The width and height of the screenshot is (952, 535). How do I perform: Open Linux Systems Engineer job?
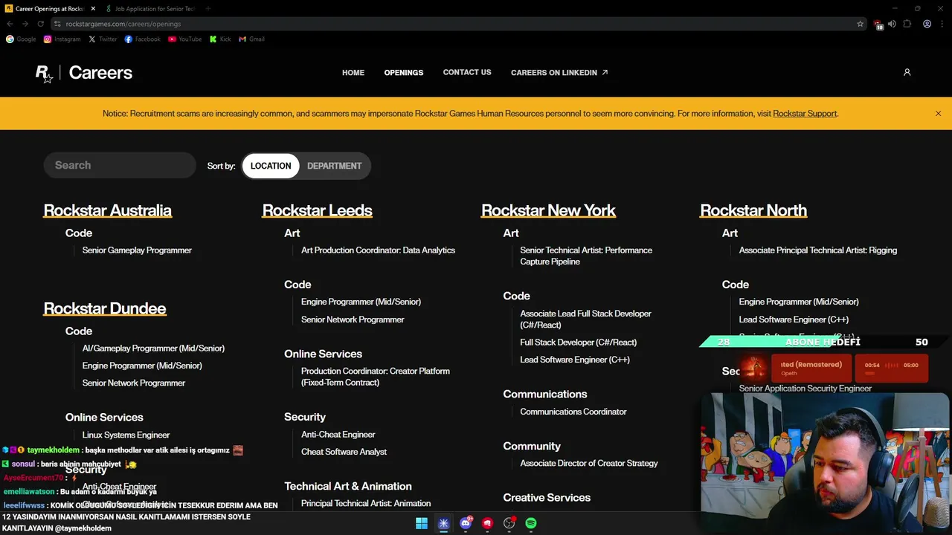pos(126,435)
